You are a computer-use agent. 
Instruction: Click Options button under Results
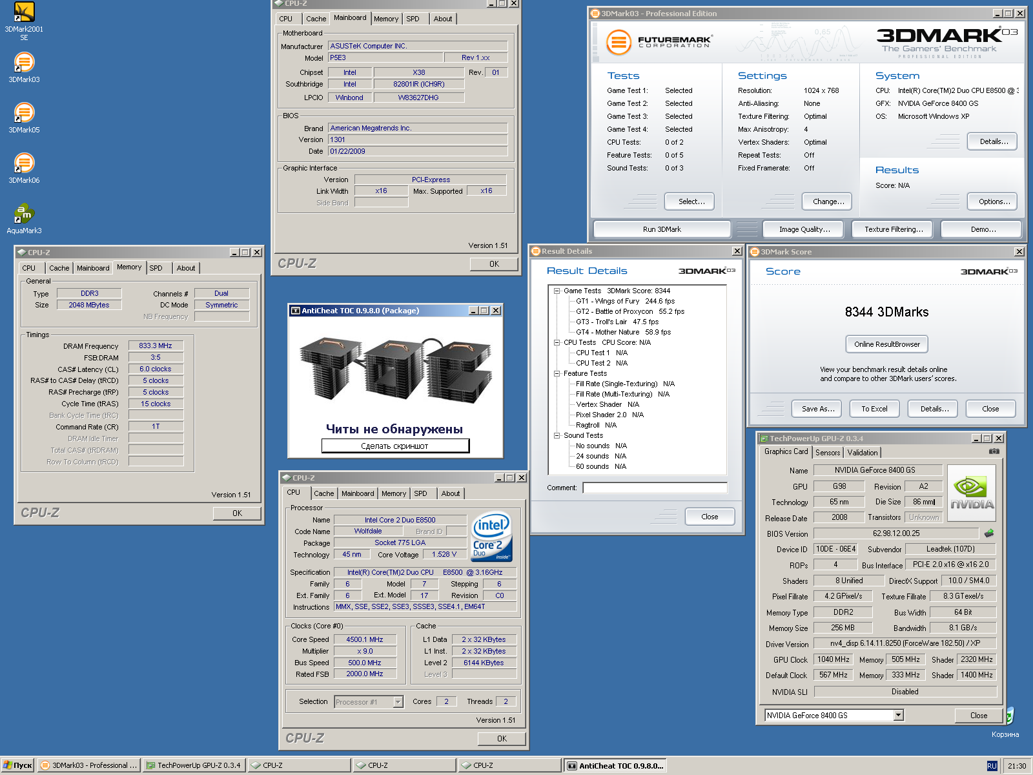[x=992, y=201]
